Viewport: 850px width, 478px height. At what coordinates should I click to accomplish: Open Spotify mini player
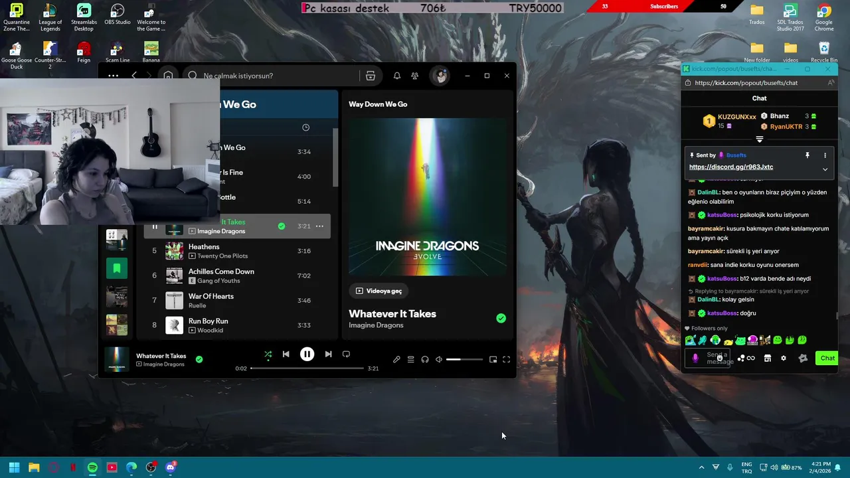tap(493, 359)
